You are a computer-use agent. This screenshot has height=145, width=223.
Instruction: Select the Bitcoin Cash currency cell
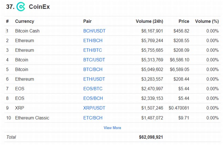pyautogui.click(x=27, y=31)
